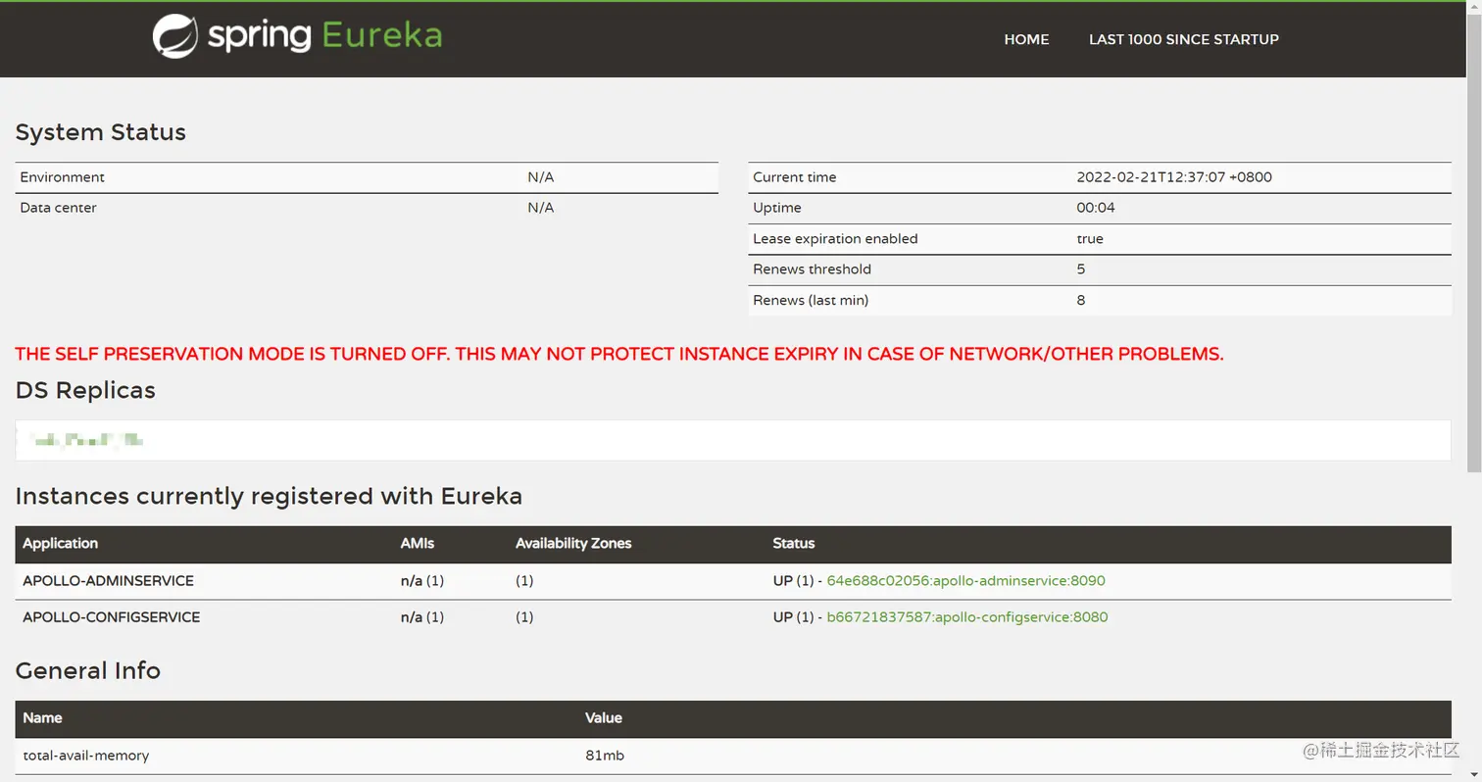Click the Application column header

60,544
